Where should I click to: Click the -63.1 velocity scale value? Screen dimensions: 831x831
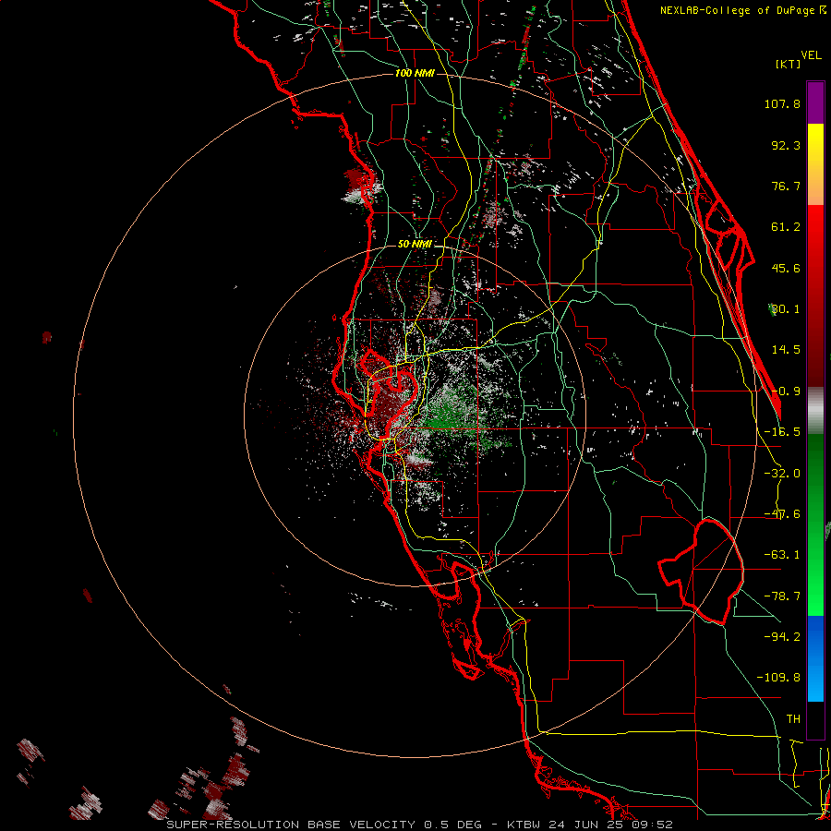(782, 555)
